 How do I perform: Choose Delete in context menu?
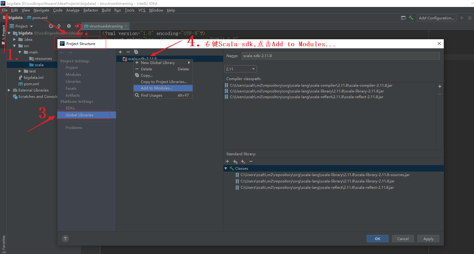click(163, 69)
